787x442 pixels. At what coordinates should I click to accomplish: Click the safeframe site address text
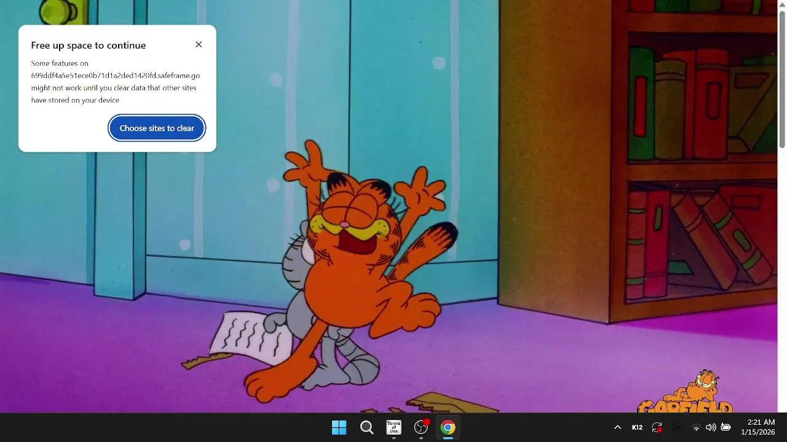tap(116, 76)
